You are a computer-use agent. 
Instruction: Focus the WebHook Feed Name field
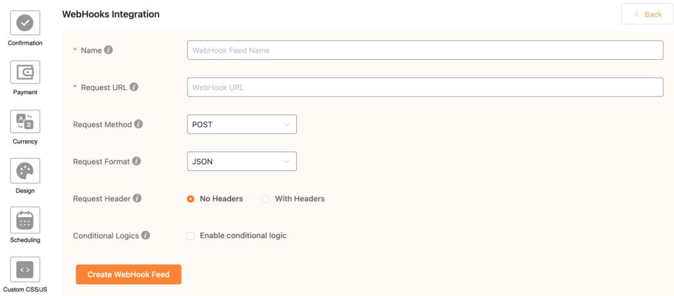pos(425,50)
